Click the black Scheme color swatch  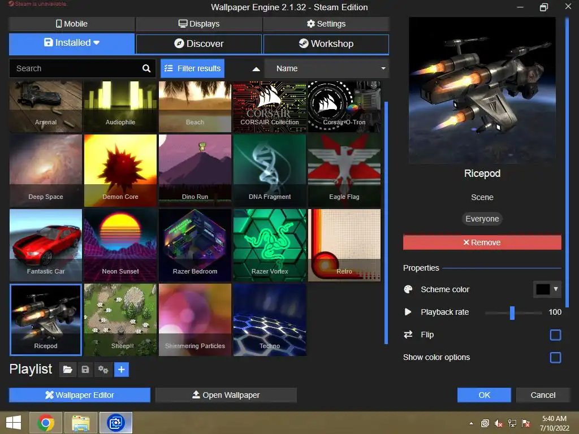542,289
